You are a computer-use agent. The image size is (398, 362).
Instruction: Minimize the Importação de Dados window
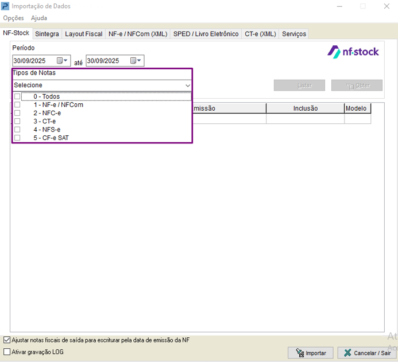339,6
